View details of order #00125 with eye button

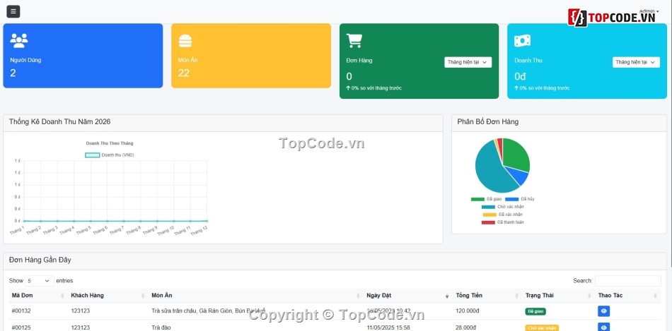click(604, 327)
